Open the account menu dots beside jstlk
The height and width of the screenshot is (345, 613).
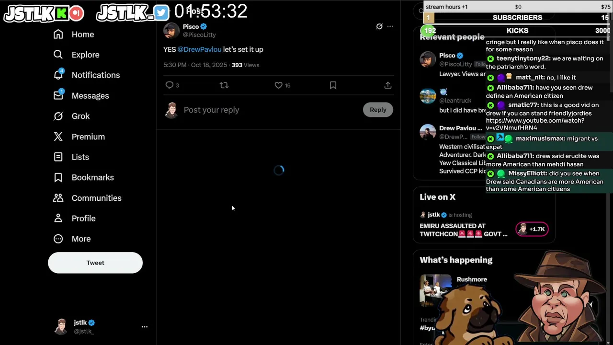point(144,327)
